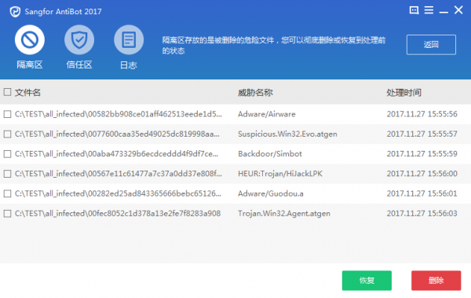This screenshot has width=471, height=298.
Task: Select the Adware/Guodou.a file row
Action: click(235, 193)
